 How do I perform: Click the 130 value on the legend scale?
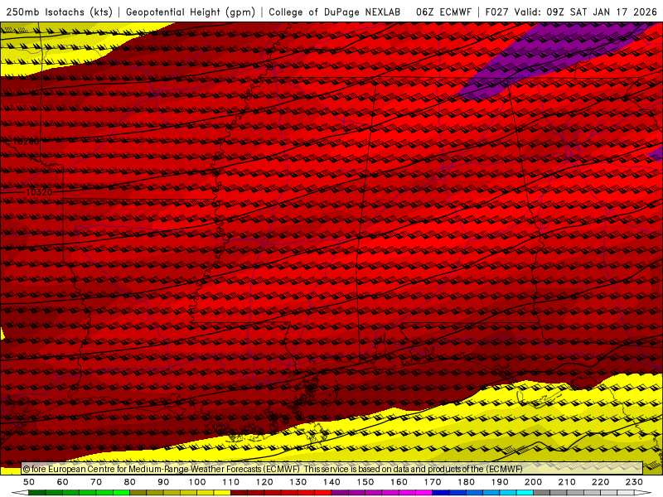(298, 482)
